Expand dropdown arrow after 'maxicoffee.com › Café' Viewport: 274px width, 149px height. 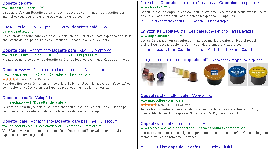[x=186, y=100]
